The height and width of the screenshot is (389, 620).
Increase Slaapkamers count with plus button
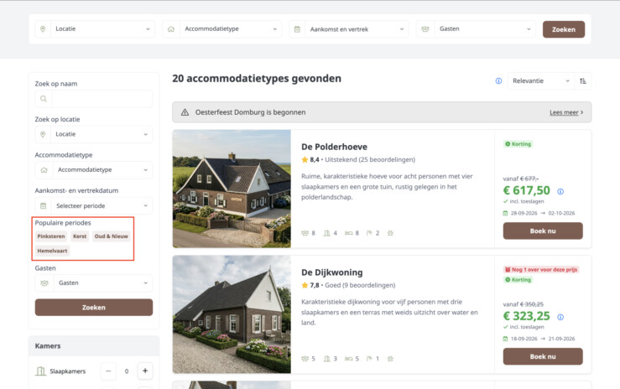[x=145, y=371]
